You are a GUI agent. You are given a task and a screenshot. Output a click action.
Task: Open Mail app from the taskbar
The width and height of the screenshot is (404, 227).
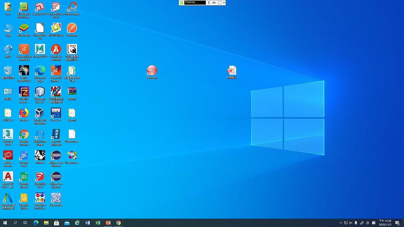(67, 223)
